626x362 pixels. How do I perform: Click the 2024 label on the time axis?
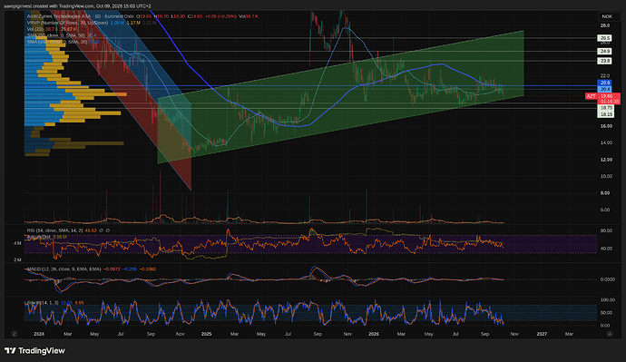[39, 334]
